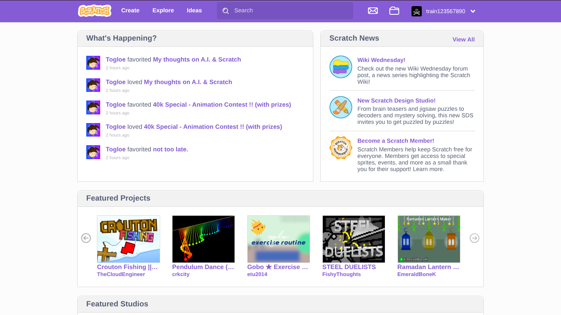
Task: Open the STEEL DUELISTS project thumbnail
Action: (354, 239)
